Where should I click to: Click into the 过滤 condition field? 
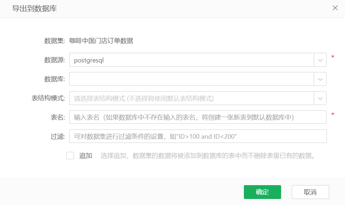197,136
